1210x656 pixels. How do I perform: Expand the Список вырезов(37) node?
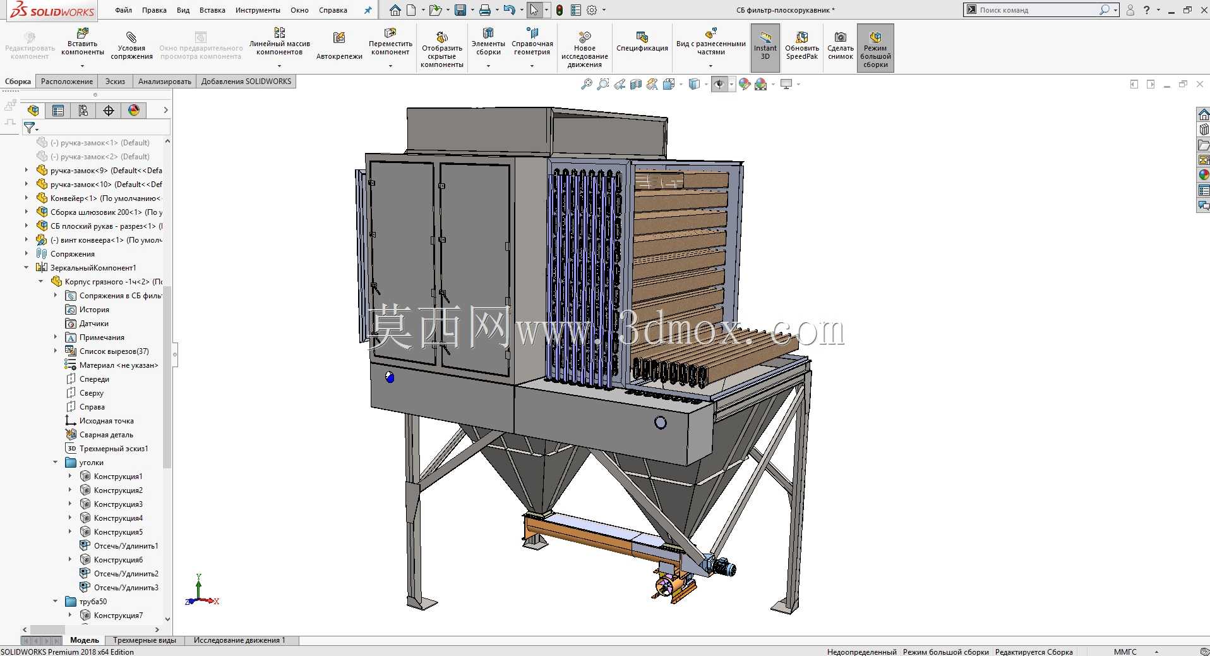(56, 351)
